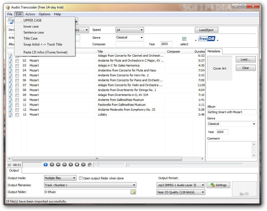This screenshot has width=267, height=211.
Task: Open the Options menu
Action: coord(45,14)
